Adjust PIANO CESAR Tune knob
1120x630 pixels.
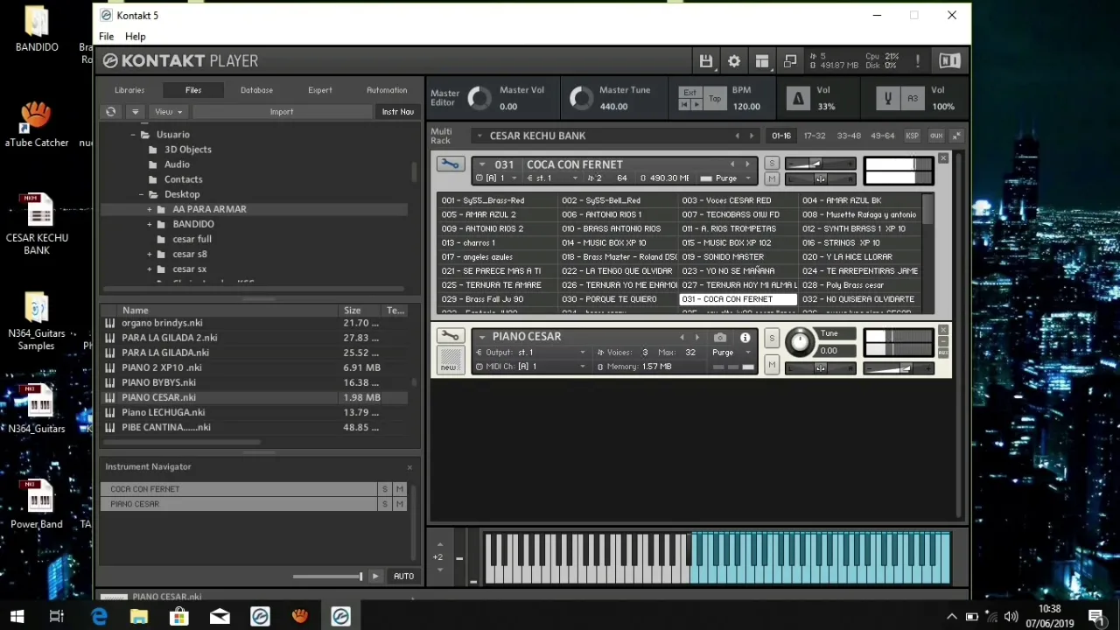click(799, 342)
